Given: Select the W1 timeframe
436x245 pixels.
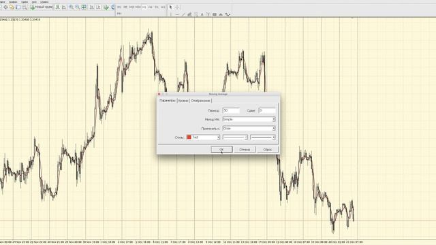Looking at the screenshot, I should pos(163,7).
